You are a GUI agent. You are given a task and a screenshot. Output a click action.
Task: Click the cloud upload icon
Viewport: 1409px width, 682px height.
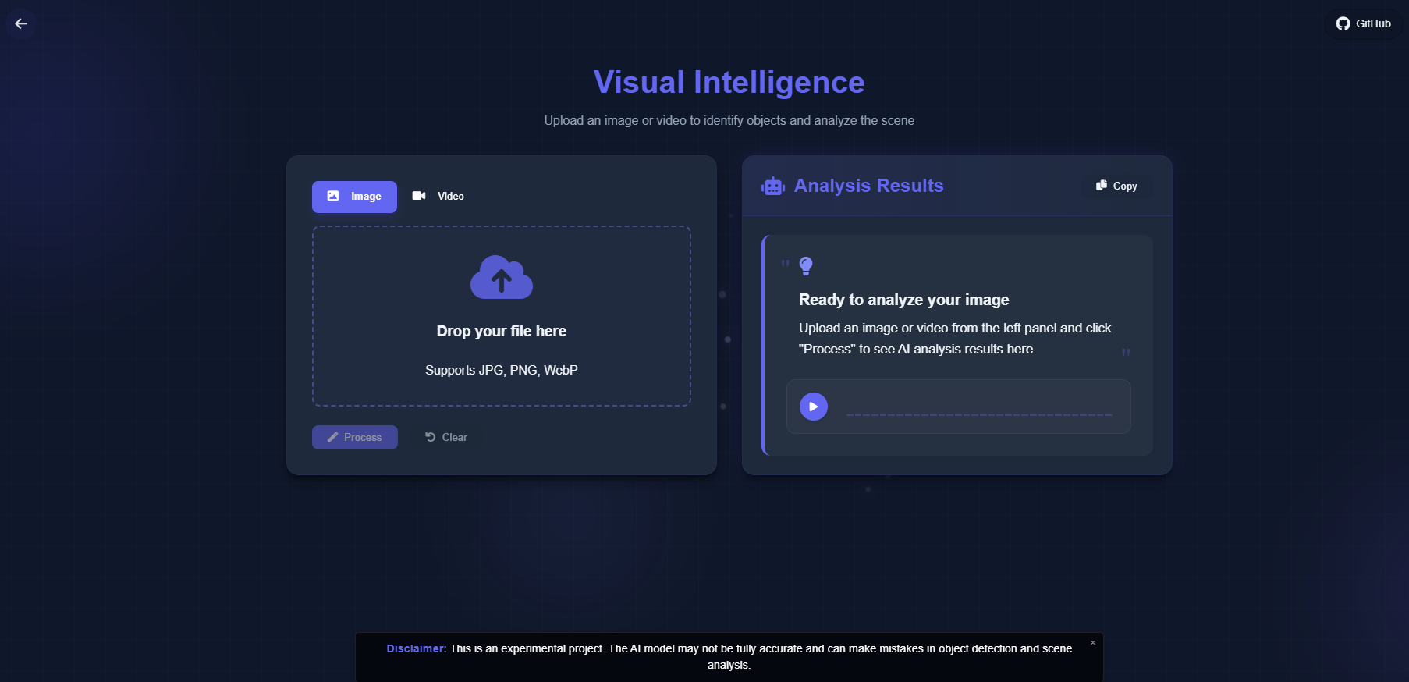point(501,277)
